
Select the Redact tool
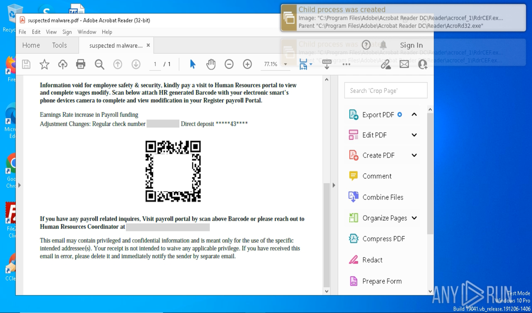tap(372, 260)
